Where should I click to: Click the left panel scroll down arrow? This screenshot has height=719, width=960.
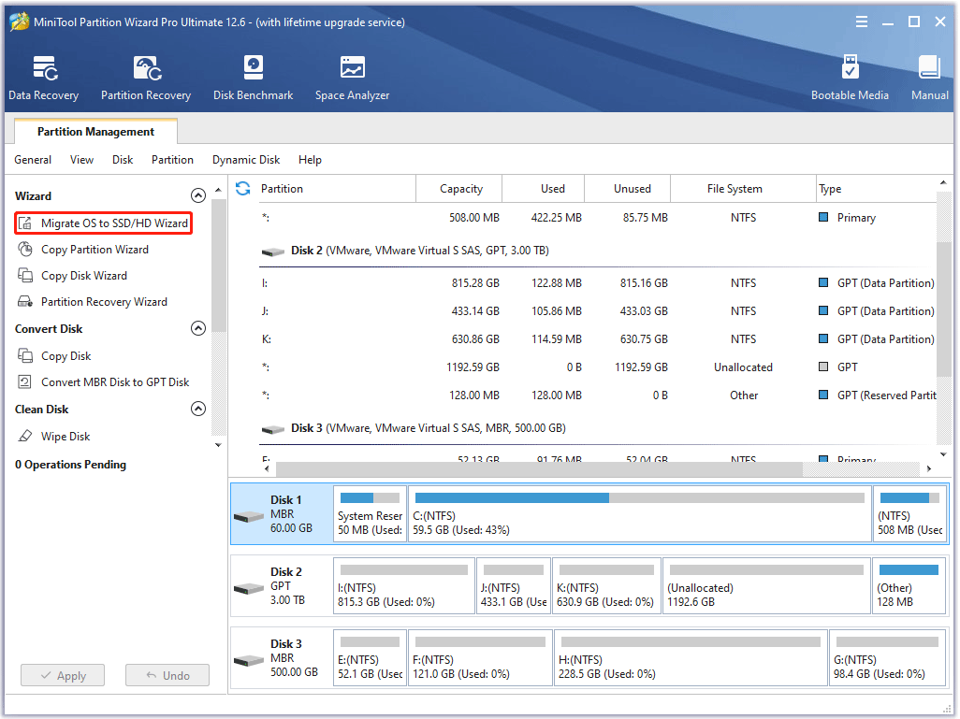pos(218,445)
